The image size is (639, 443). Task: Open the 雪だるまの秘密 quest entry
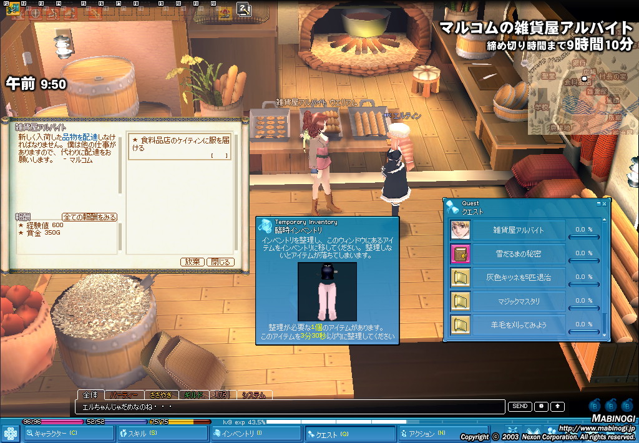click(x=519, y=253)
